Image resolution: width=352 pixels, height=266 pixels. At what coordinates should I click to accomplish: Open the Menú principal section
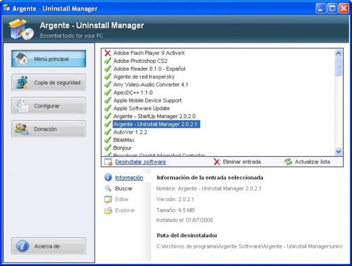coord(49,59)
